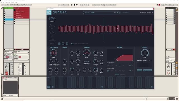The width and height of the screenshot is (179, 101).
Task: Click the Quanta track pan knob
Action: (x=7, y=67)
